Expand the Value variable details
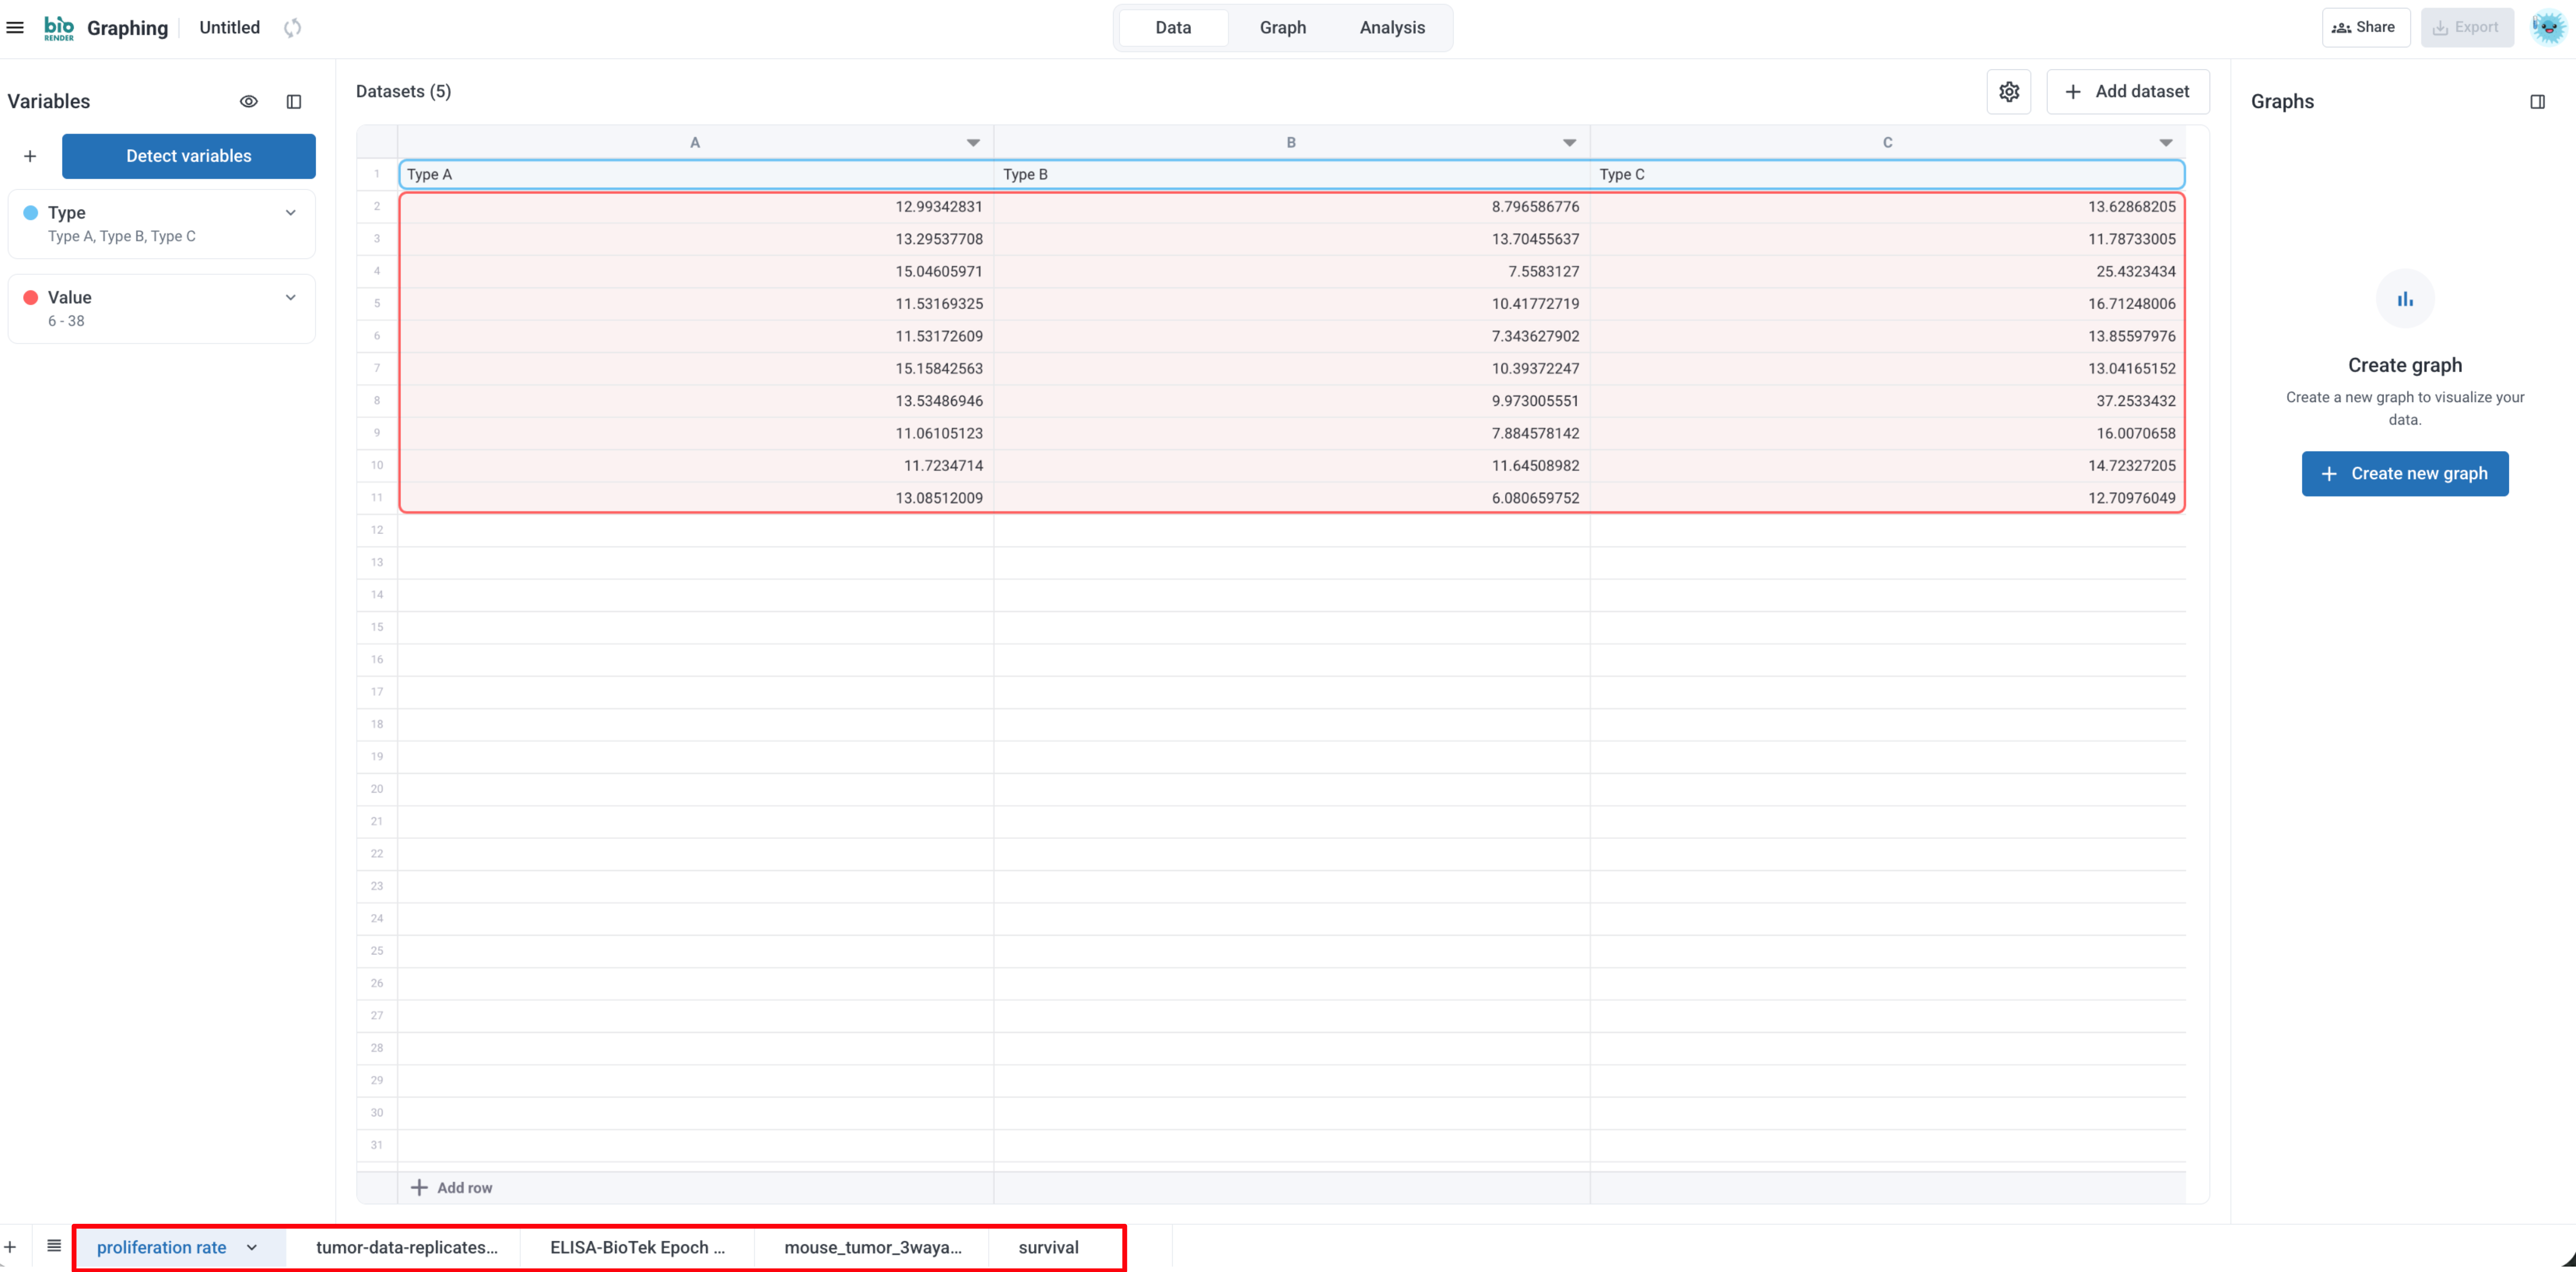The width and height of the screenshot is (2576, 1272). [291, 298]
